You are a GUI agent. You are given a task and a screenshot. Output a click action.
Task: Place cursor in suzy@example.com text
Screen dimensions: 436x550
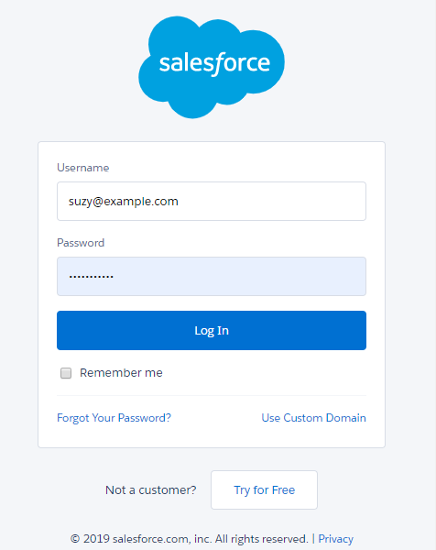click(124, 202)
